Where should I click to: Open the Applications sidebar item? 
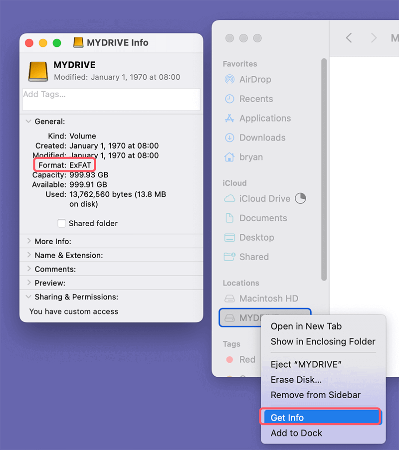[265, 118]
